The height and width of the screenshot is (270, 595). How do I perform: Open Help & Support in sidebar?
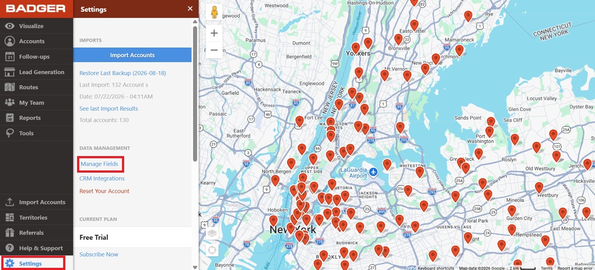click(x=37, y=248)
